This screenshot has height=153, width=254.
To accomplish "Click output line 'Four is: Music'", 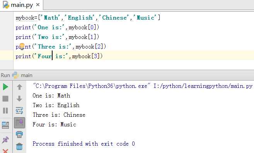I will pyautogui.click(x=54, y=124).
